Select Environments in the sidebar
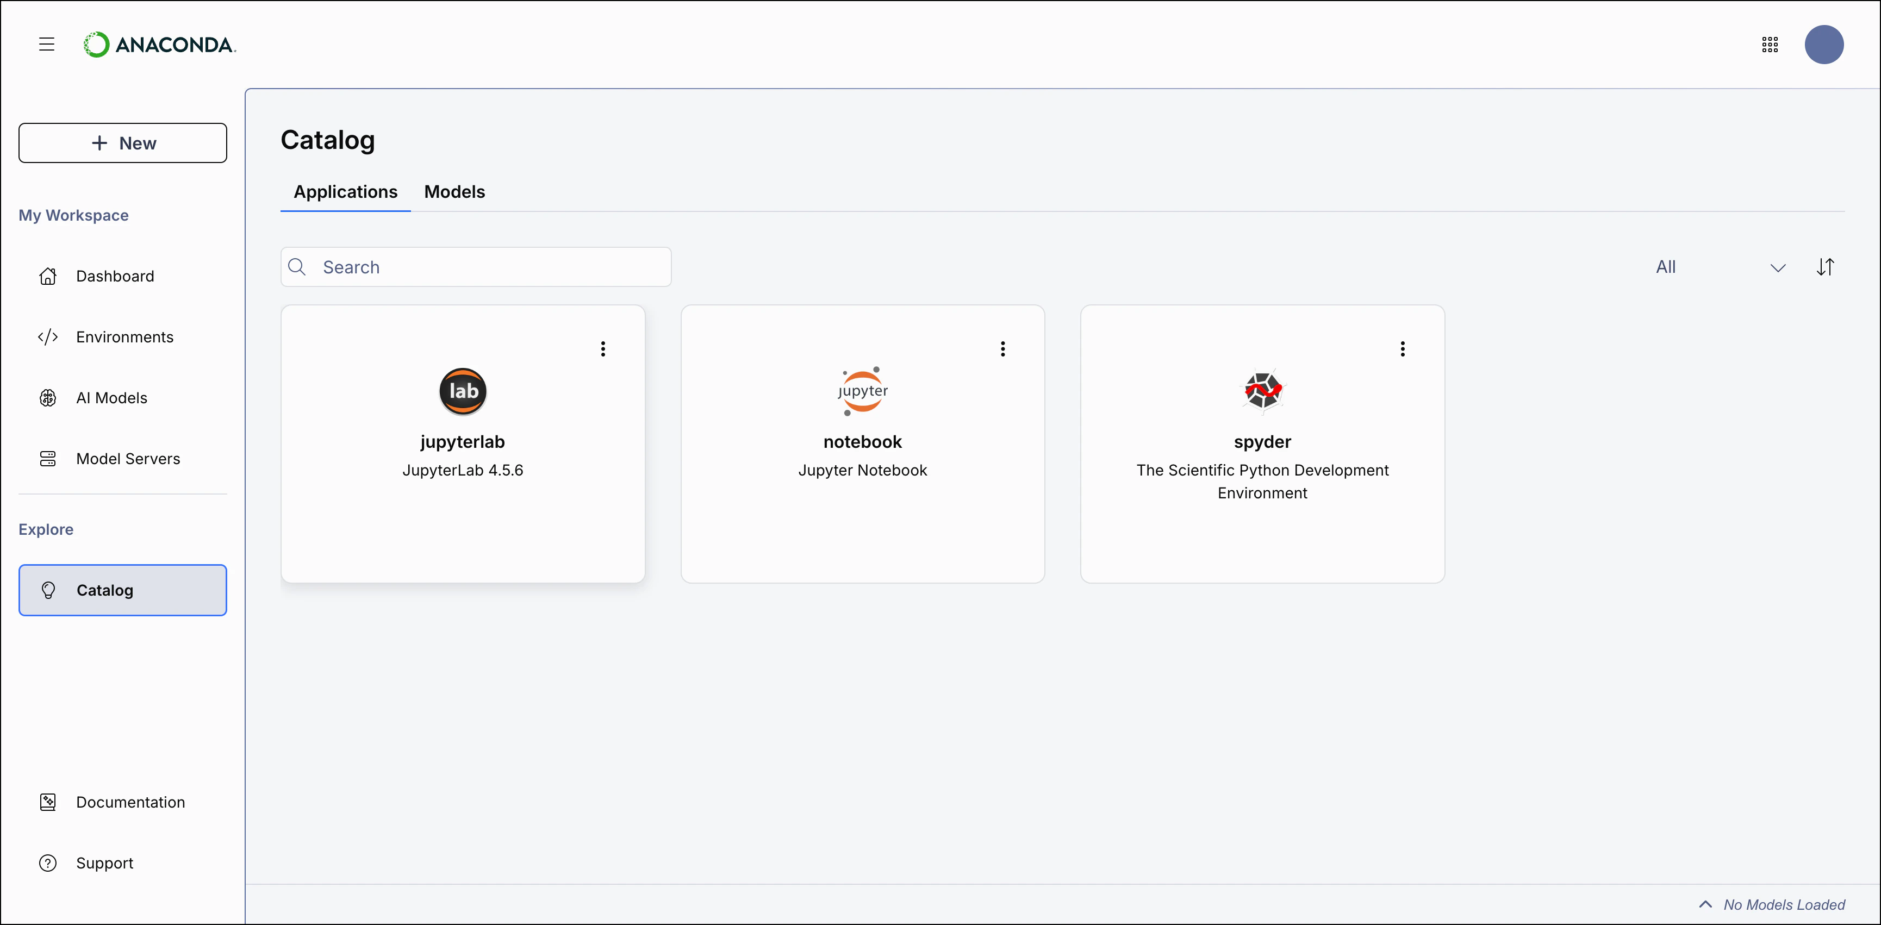 click(124, 336)
